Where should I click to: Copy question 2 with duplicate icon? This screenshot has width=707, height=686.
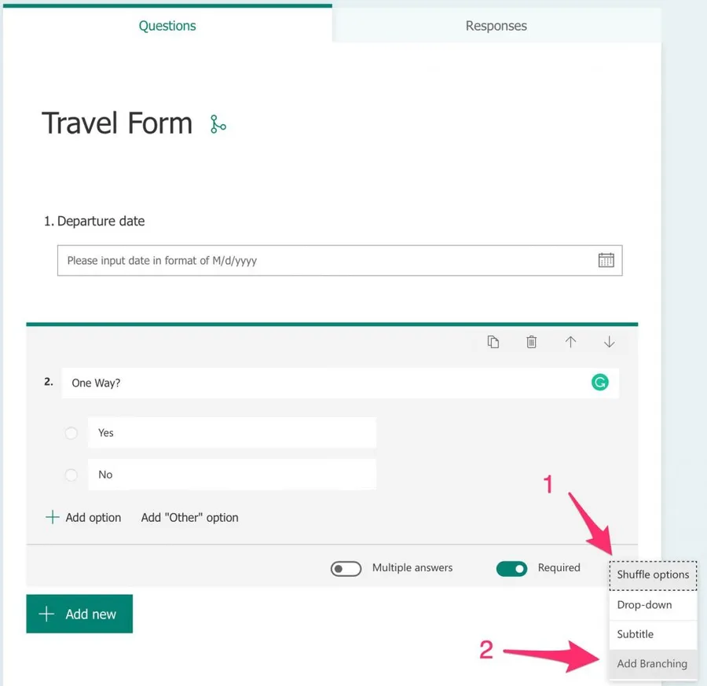[493, 342]
